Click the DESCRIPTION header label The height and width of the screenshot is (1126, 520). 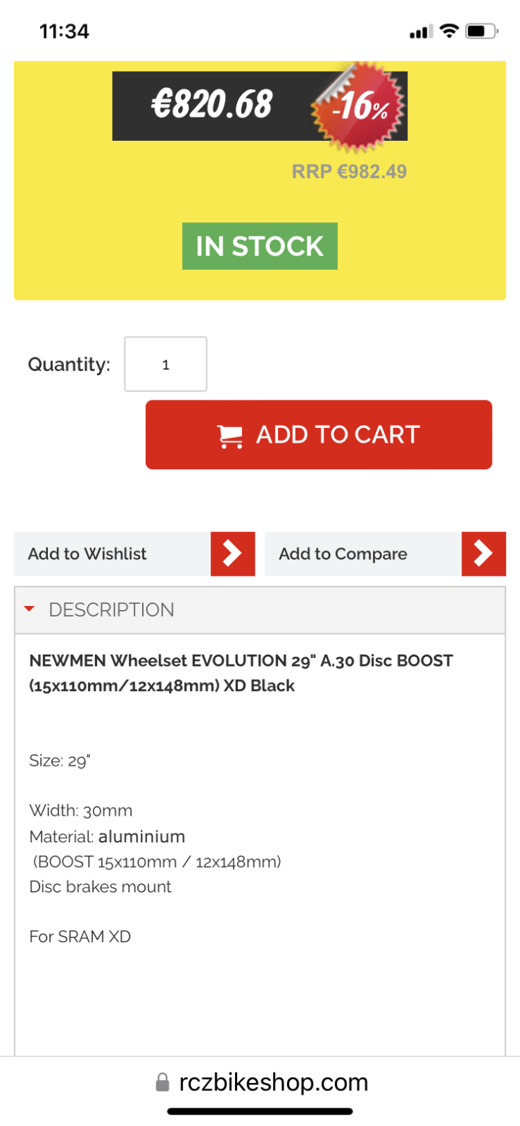111,609
